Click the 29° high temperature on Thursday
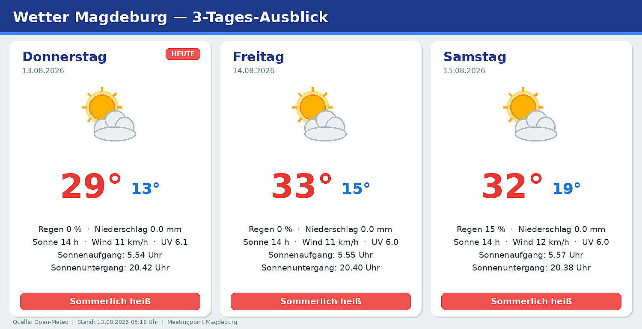 click(91, 187)
